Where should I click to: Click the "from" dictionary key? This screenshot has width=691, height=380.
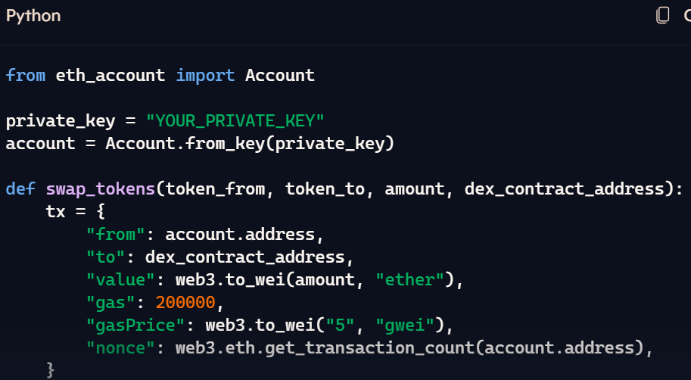[x=116, y=235]
